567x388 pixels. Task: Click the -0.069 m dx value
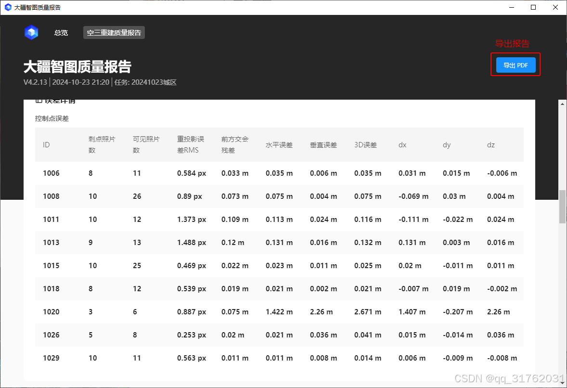[413, 196]
